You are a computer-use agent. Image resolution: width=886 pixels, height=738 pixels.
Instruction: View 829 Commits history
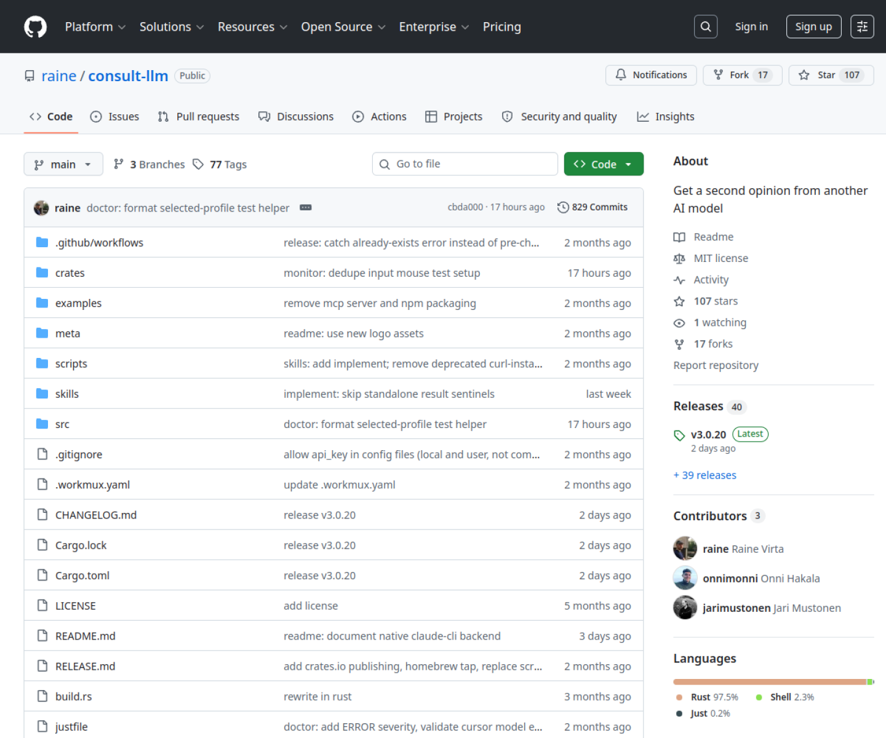[593, 207]
